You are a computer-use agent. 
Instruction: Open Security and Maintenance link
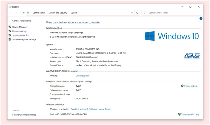click(x=24, y=115)
